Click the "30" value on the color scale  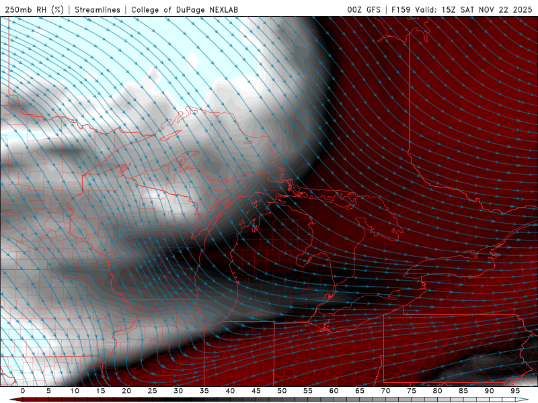[x=178, y=391]
